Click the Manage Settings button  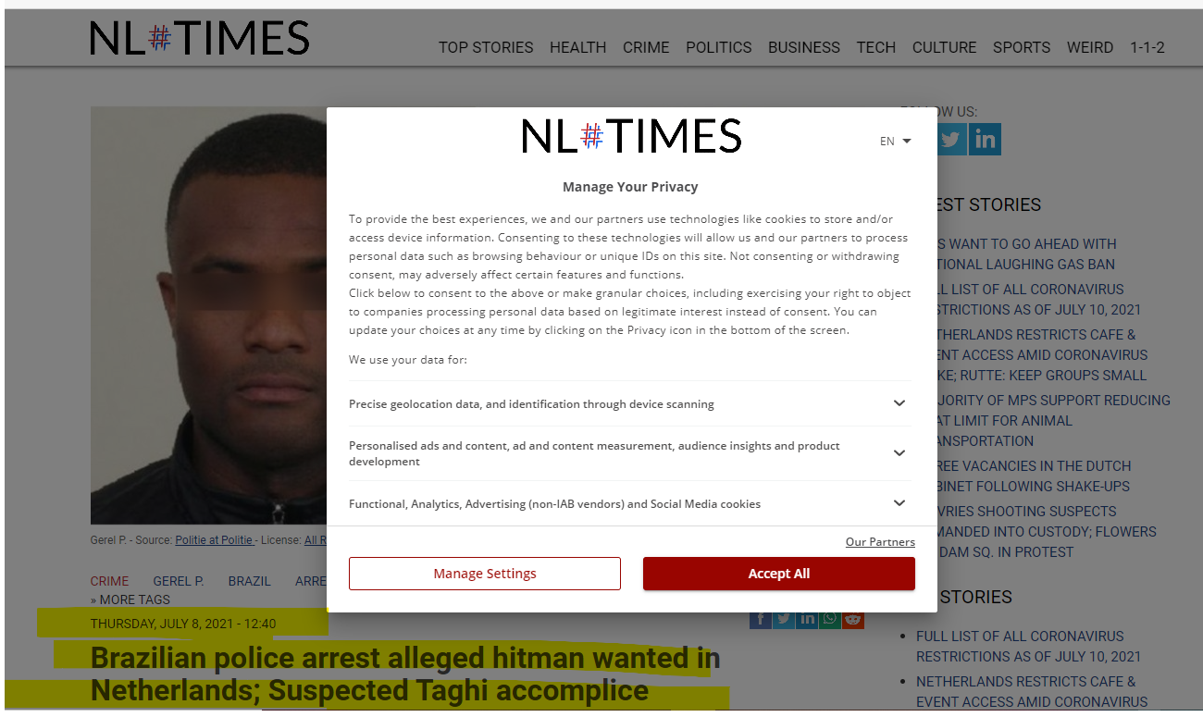point(485,574)
